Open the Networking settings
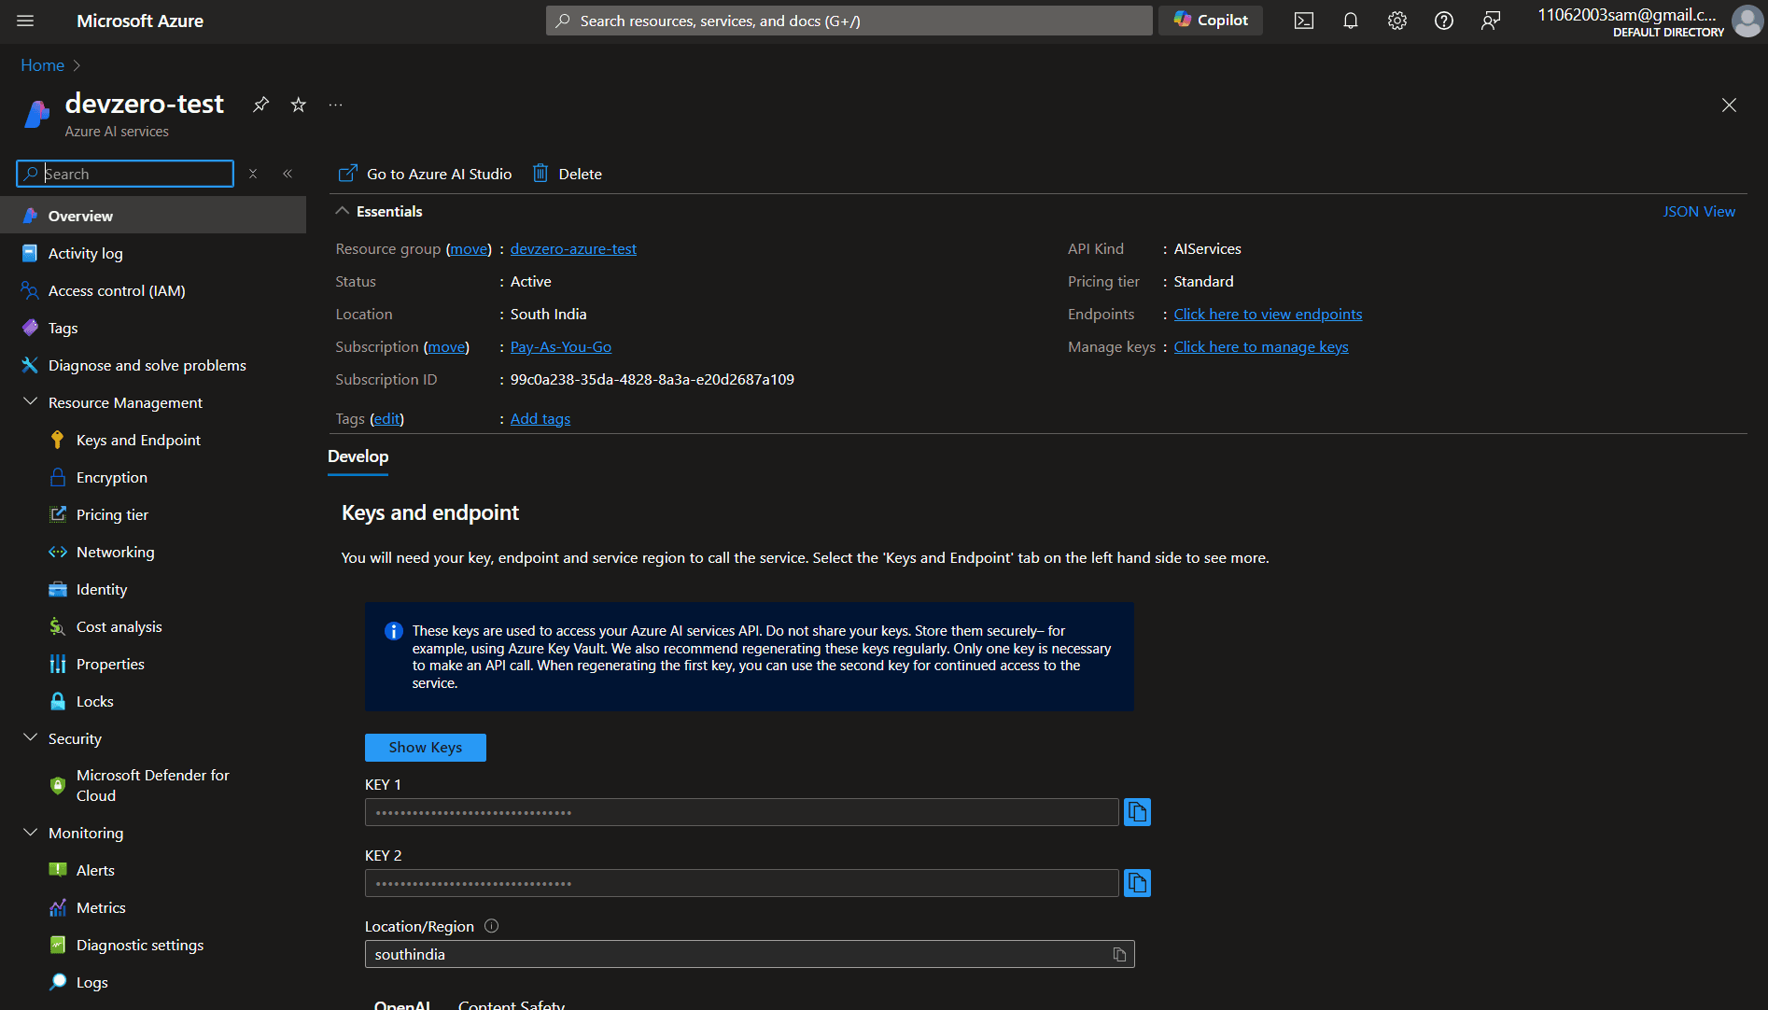 pyautogui.click(x=115, y=551)
